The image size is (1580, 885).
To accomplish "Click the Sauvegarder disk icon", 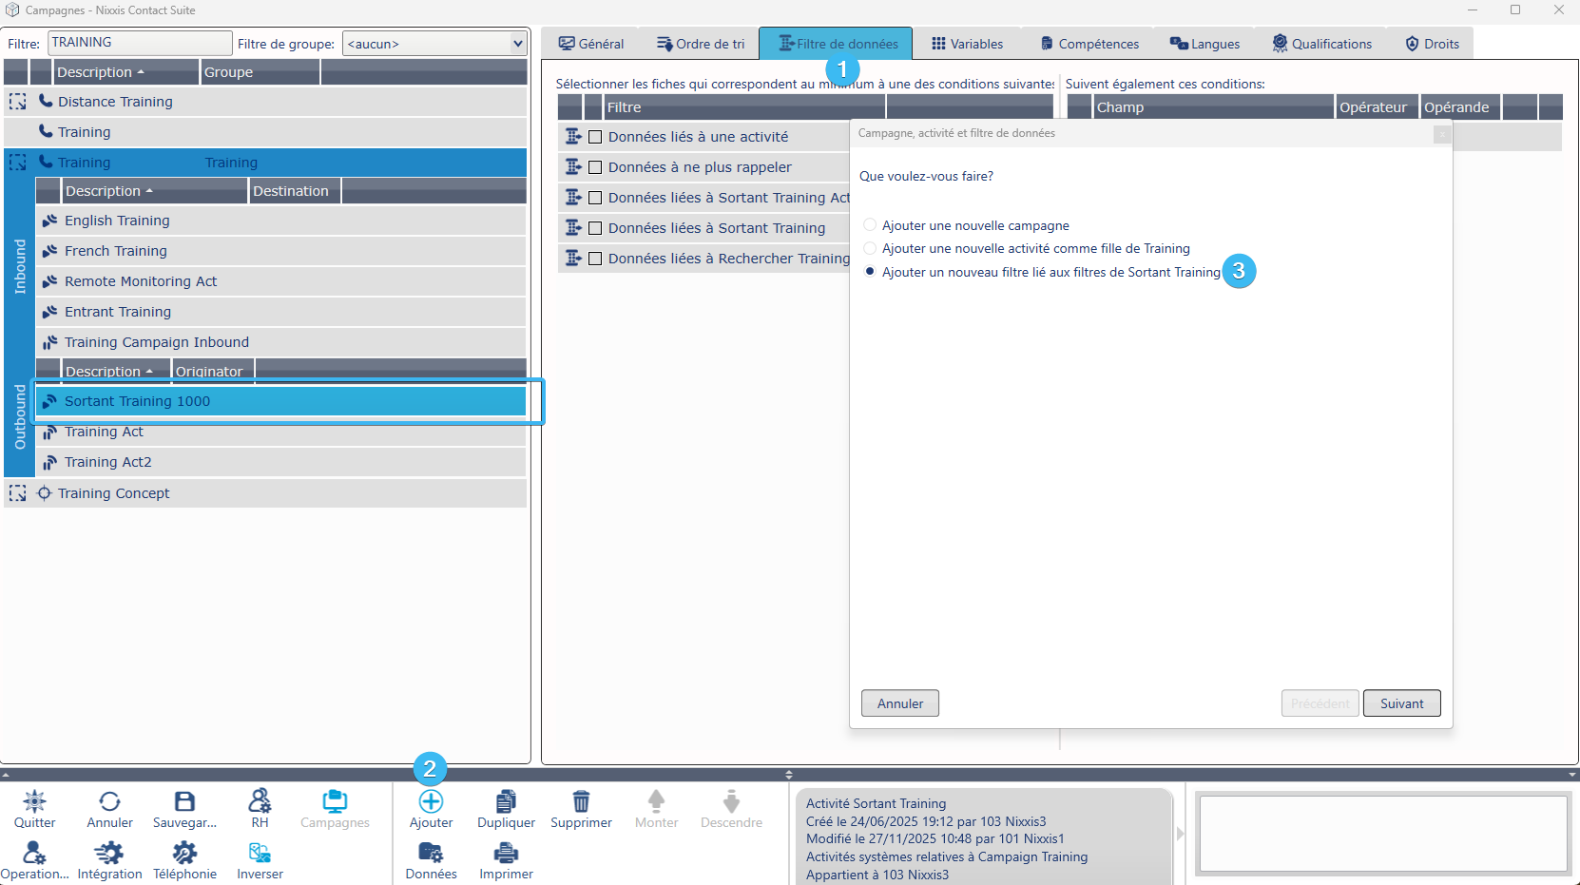I will (184, 801).
